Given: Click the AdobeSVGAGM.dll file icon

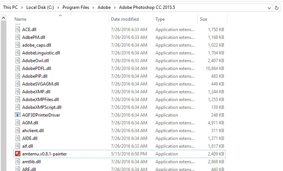Looking at the screenshot, I should pyautogui.click(x=18, y=84).
